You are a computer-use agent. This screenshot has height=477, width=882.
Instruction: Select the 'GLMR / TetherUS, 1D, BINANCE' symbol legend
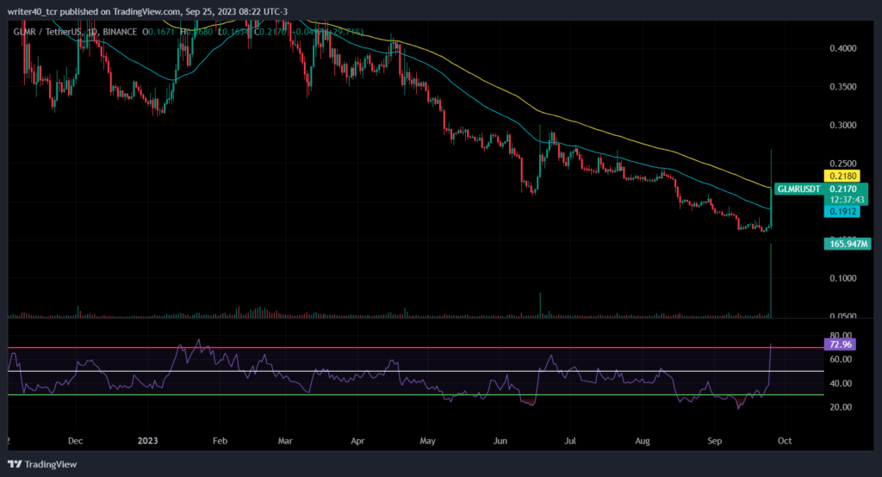click(75, 32)
